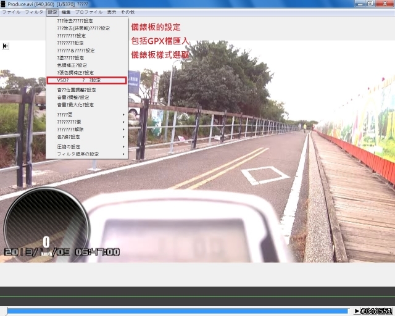
Task: Open the プロファイル menu
Action: pyautogui.click(x=89, y=12)
